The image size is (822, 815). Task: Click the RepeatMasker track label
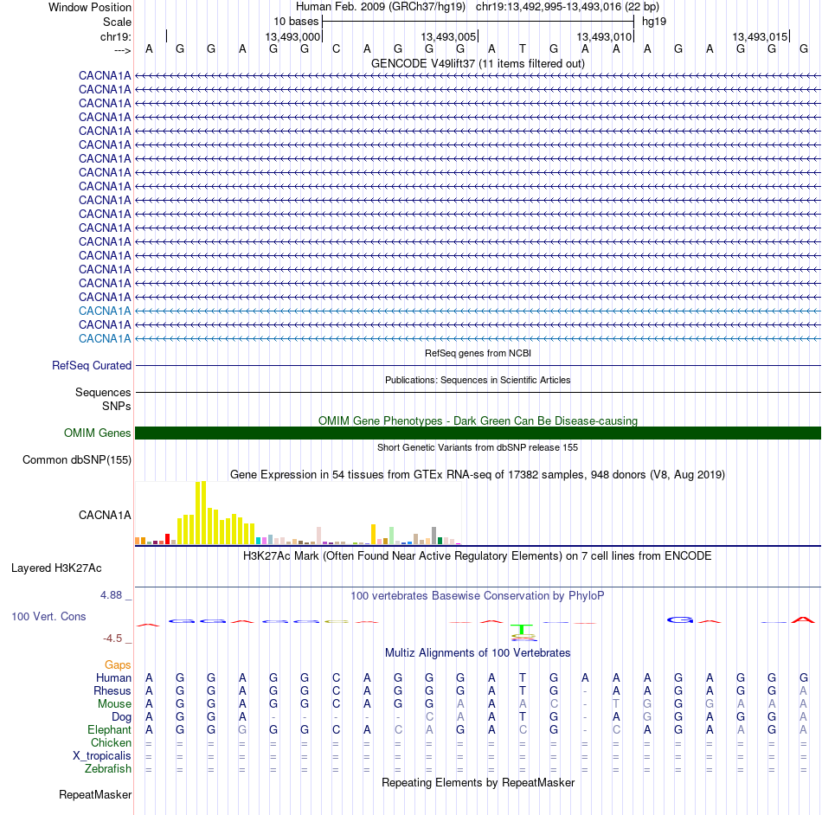95,794
